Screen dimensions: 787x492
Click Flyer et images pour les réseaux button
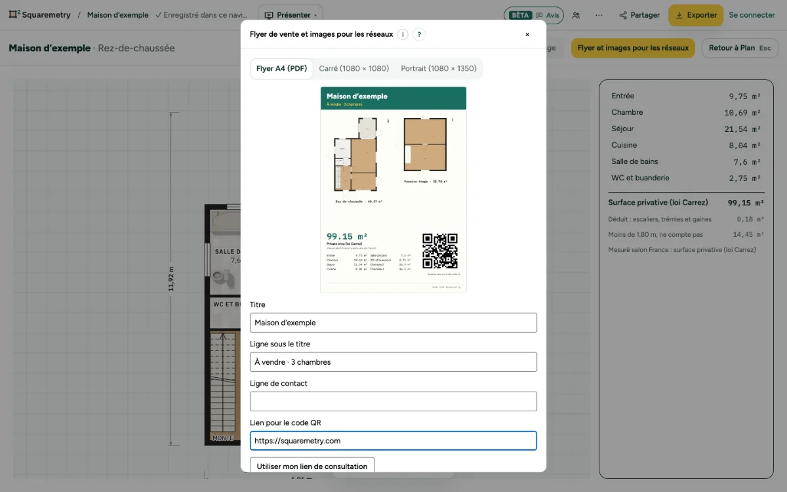pyautogui.click(x=633, y=48)
